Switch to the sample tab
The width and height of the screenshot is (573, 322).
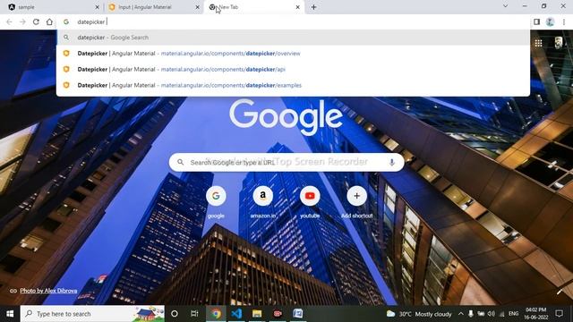53,7
